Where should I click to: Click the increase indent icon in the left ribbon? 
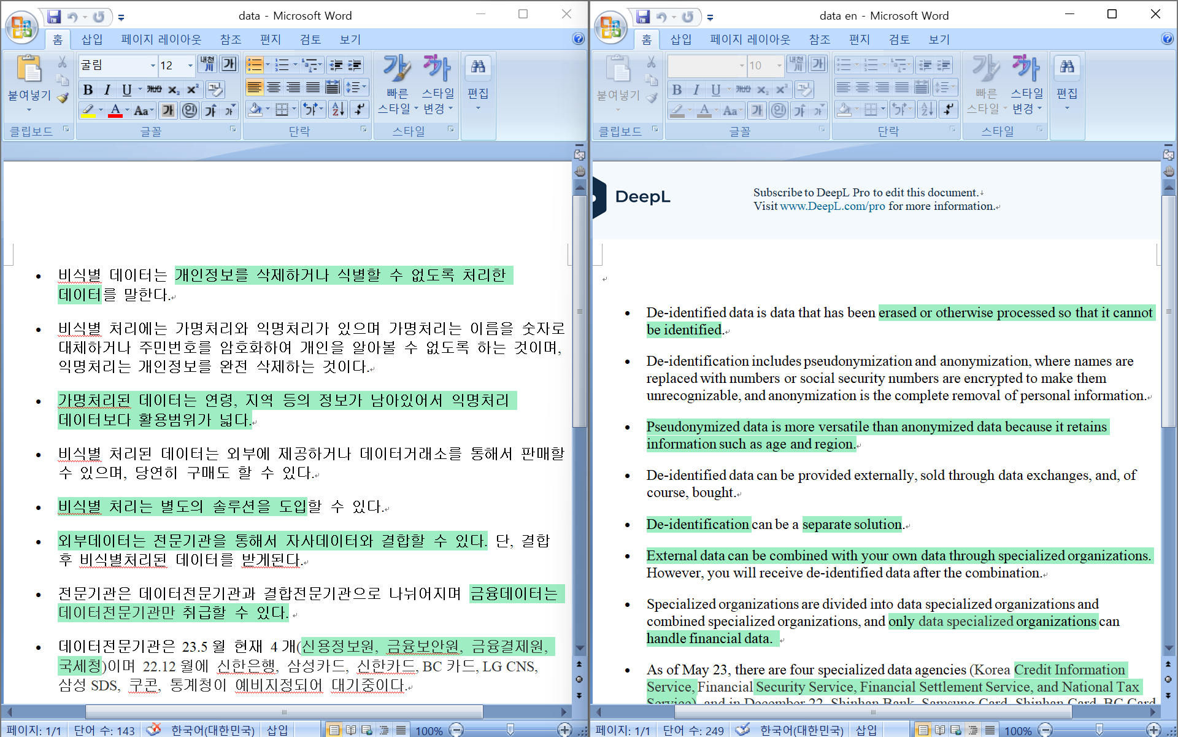click(x=355, y=65)
